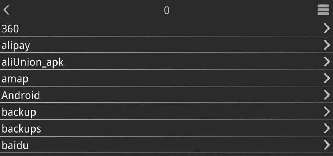Click the chevron beside backups
This screenshot has width=333, height=156.
[x=327, y=128]
